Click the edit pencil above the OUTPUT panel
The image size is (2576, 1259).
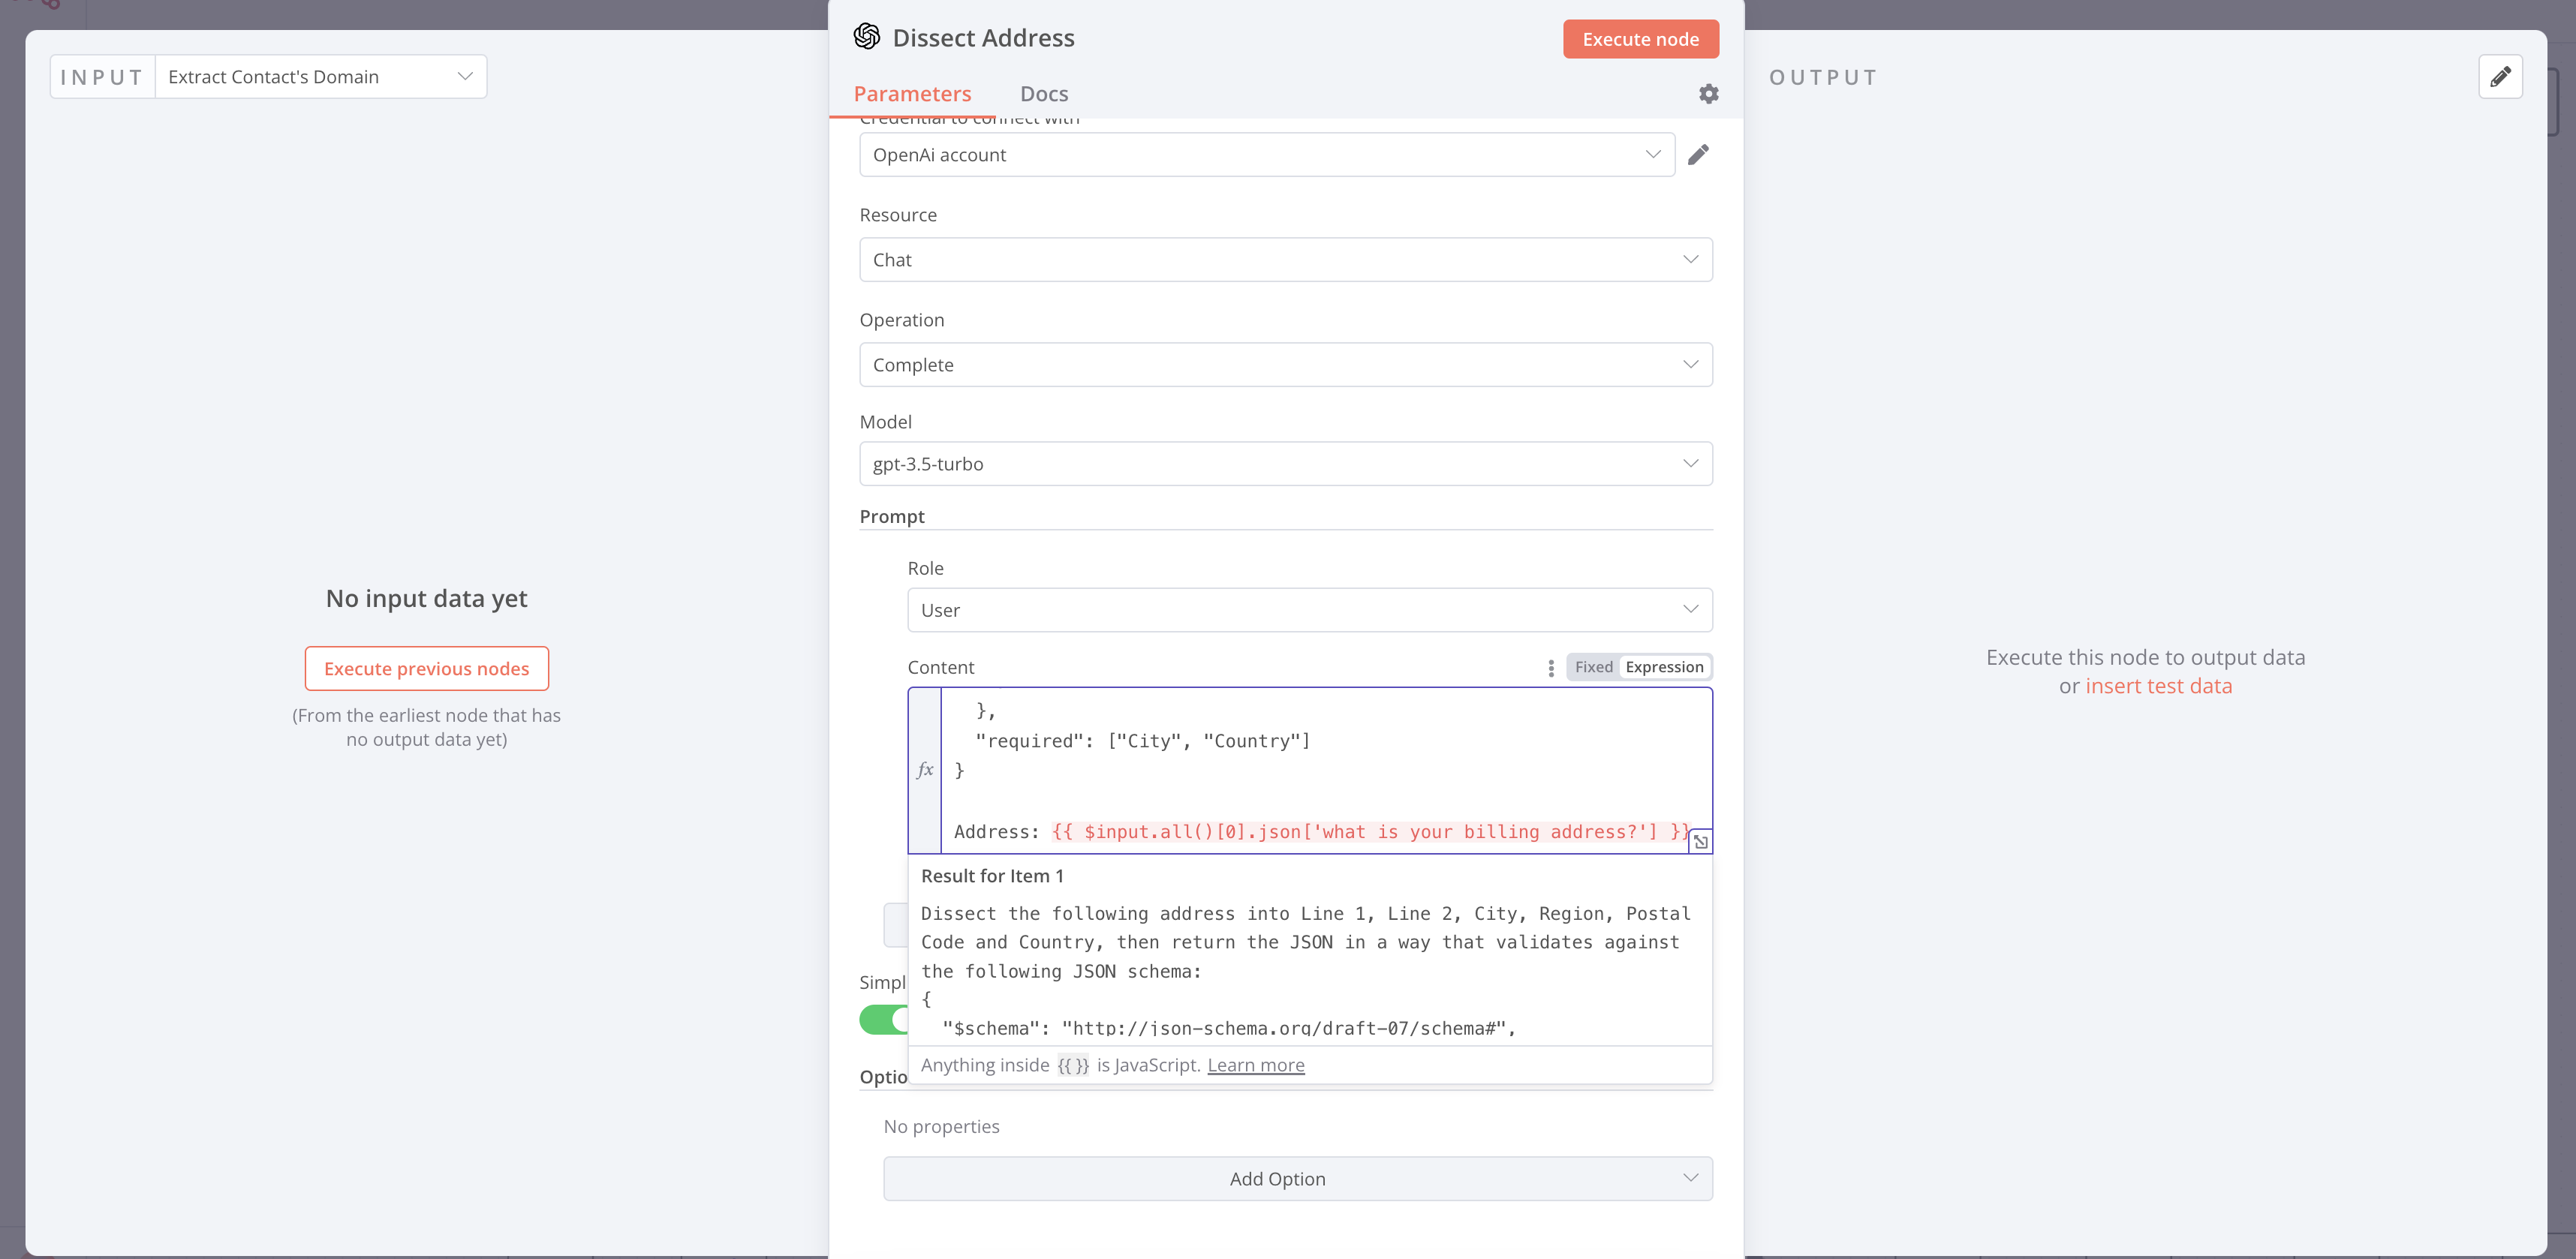coord(2501,76)
